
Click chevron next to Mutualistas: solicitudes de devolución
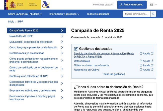[62, 42]
